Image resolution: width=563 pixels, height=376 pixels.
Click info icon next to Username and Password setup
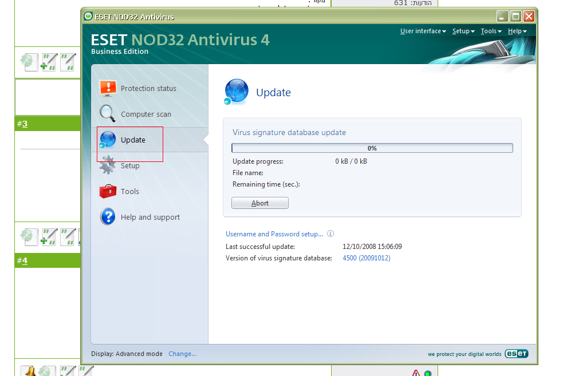[x=330, y=233]
